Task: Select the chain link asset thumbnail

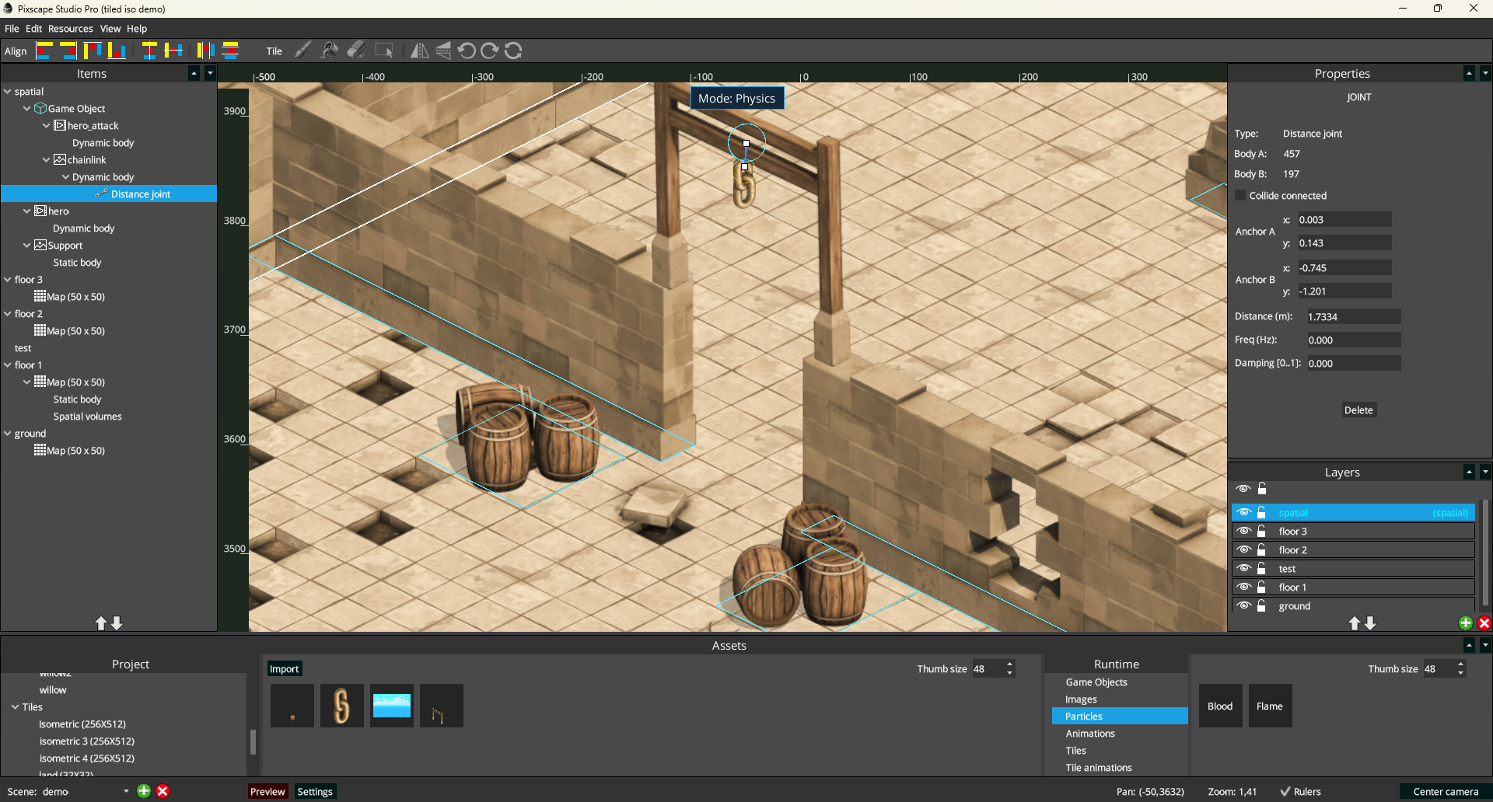Action: click(342, 706)
